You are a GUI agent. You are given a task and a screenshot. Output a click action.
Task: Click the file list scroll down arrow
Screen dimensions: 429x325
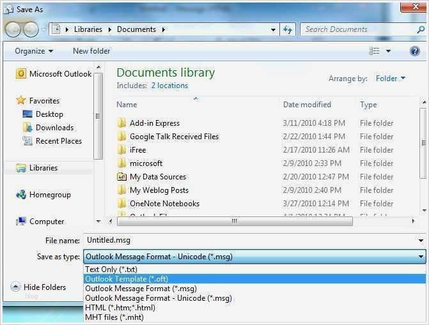point(424,210)
